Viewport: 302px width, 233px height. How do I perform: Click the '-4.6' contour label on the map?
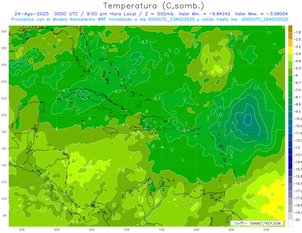point(88,166)
